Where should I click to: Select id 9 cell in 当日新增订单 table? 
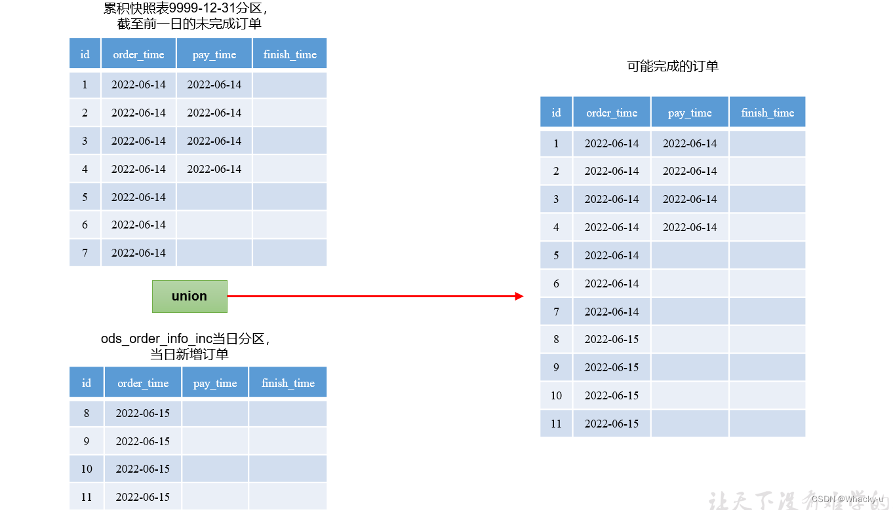(87, 441)
